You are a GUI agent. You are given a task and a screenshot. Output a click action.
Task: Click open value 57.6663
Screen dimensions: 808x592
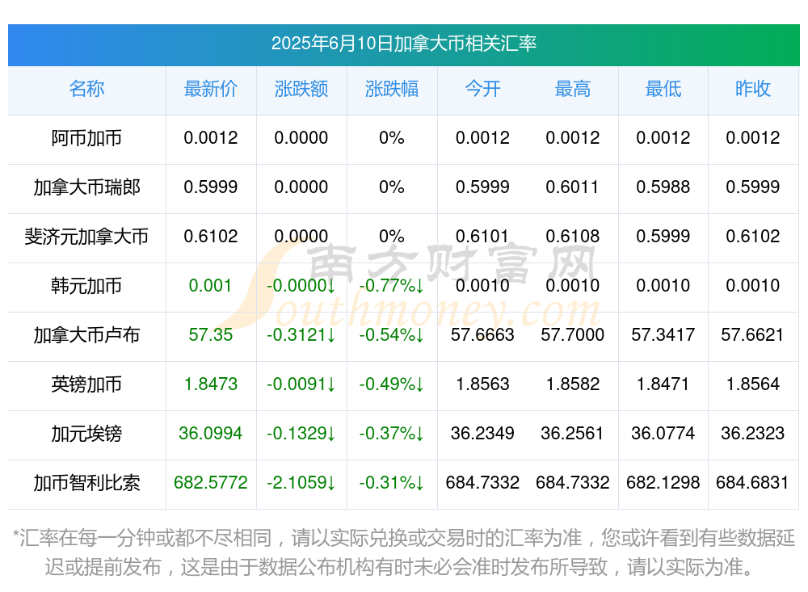click(x=482, y=335)
